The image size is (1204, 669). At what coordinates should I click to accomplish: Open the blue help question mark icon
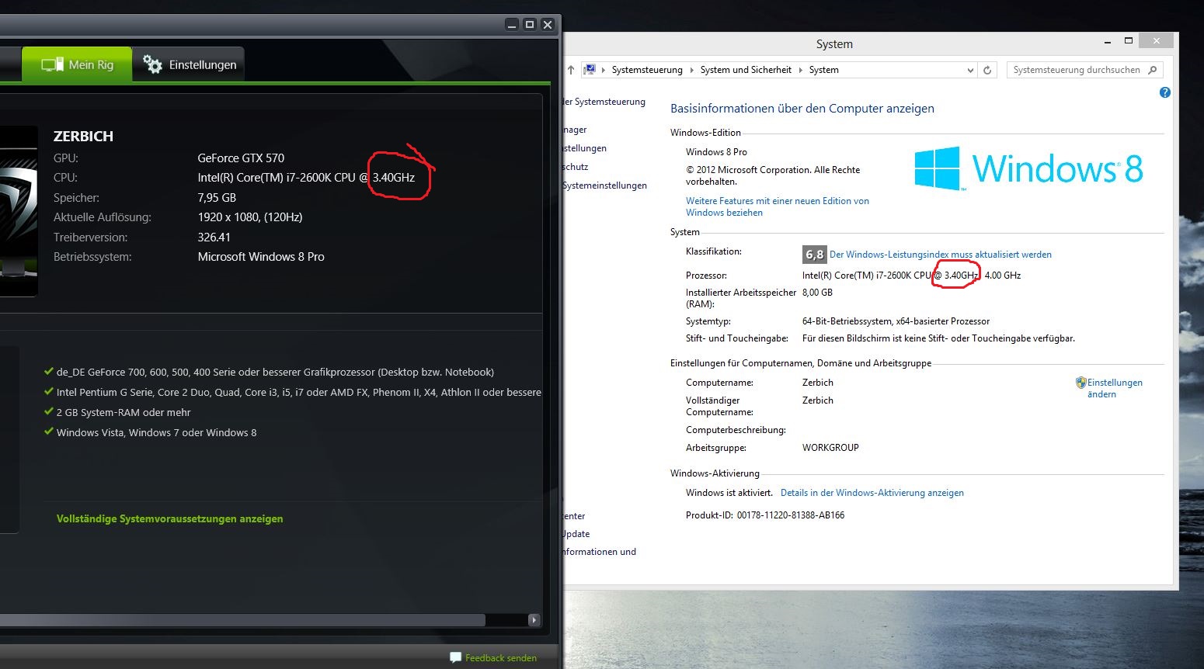pyautogui.click(x=1164, y=92)
